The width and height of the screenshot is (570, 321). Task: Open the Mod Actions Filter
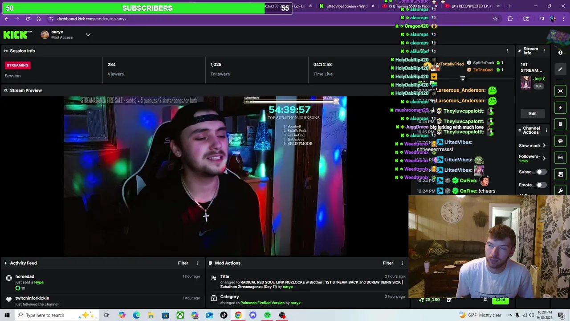pos(388,263)
